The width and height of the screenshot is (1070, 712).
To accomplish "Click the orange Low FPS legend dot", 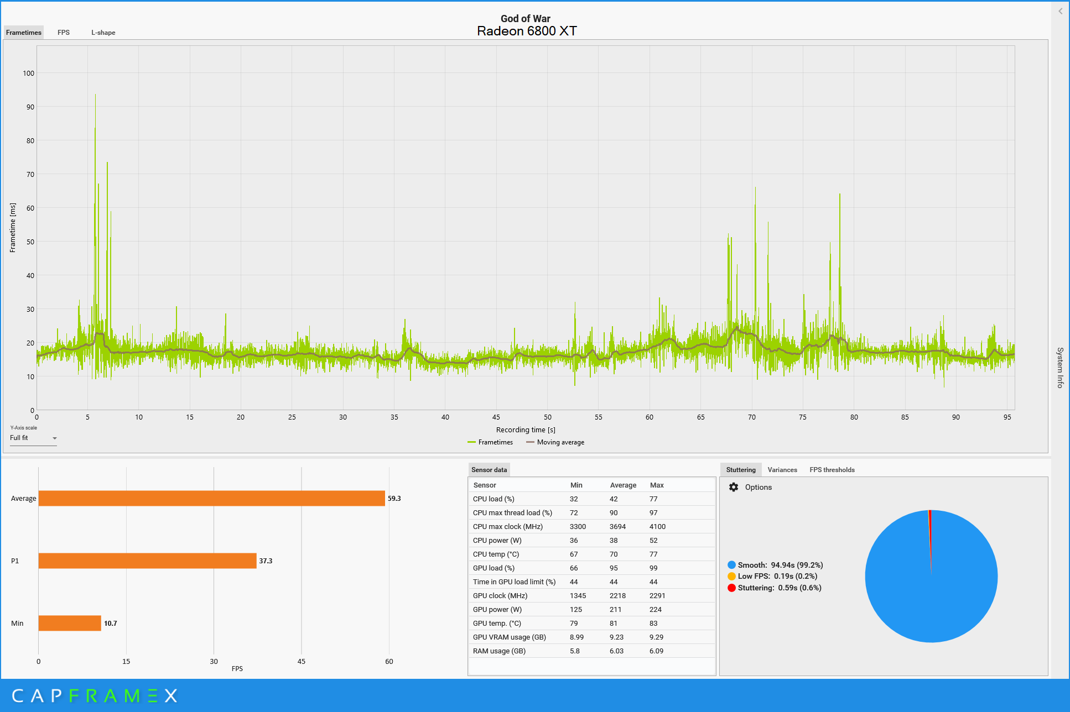I will [x=731, y=576].
